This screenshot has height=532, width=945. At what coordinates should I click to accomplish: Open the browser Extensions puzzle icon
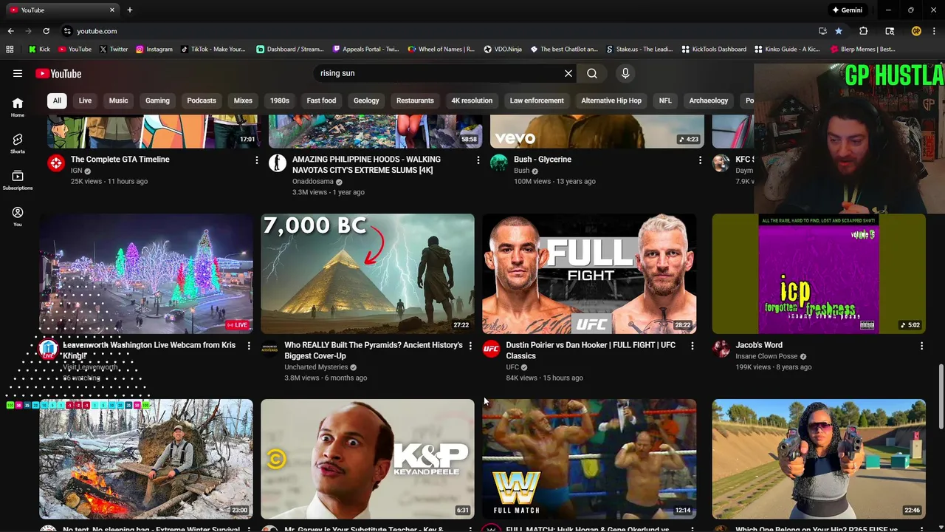point(863,31)
